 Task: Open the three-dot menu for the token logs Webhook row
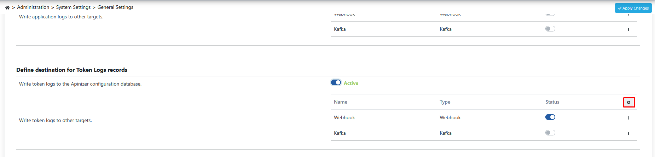628,118
